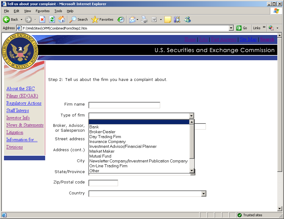Click the Mail envelope icon

pyautogui.click(x=132, y=19)
